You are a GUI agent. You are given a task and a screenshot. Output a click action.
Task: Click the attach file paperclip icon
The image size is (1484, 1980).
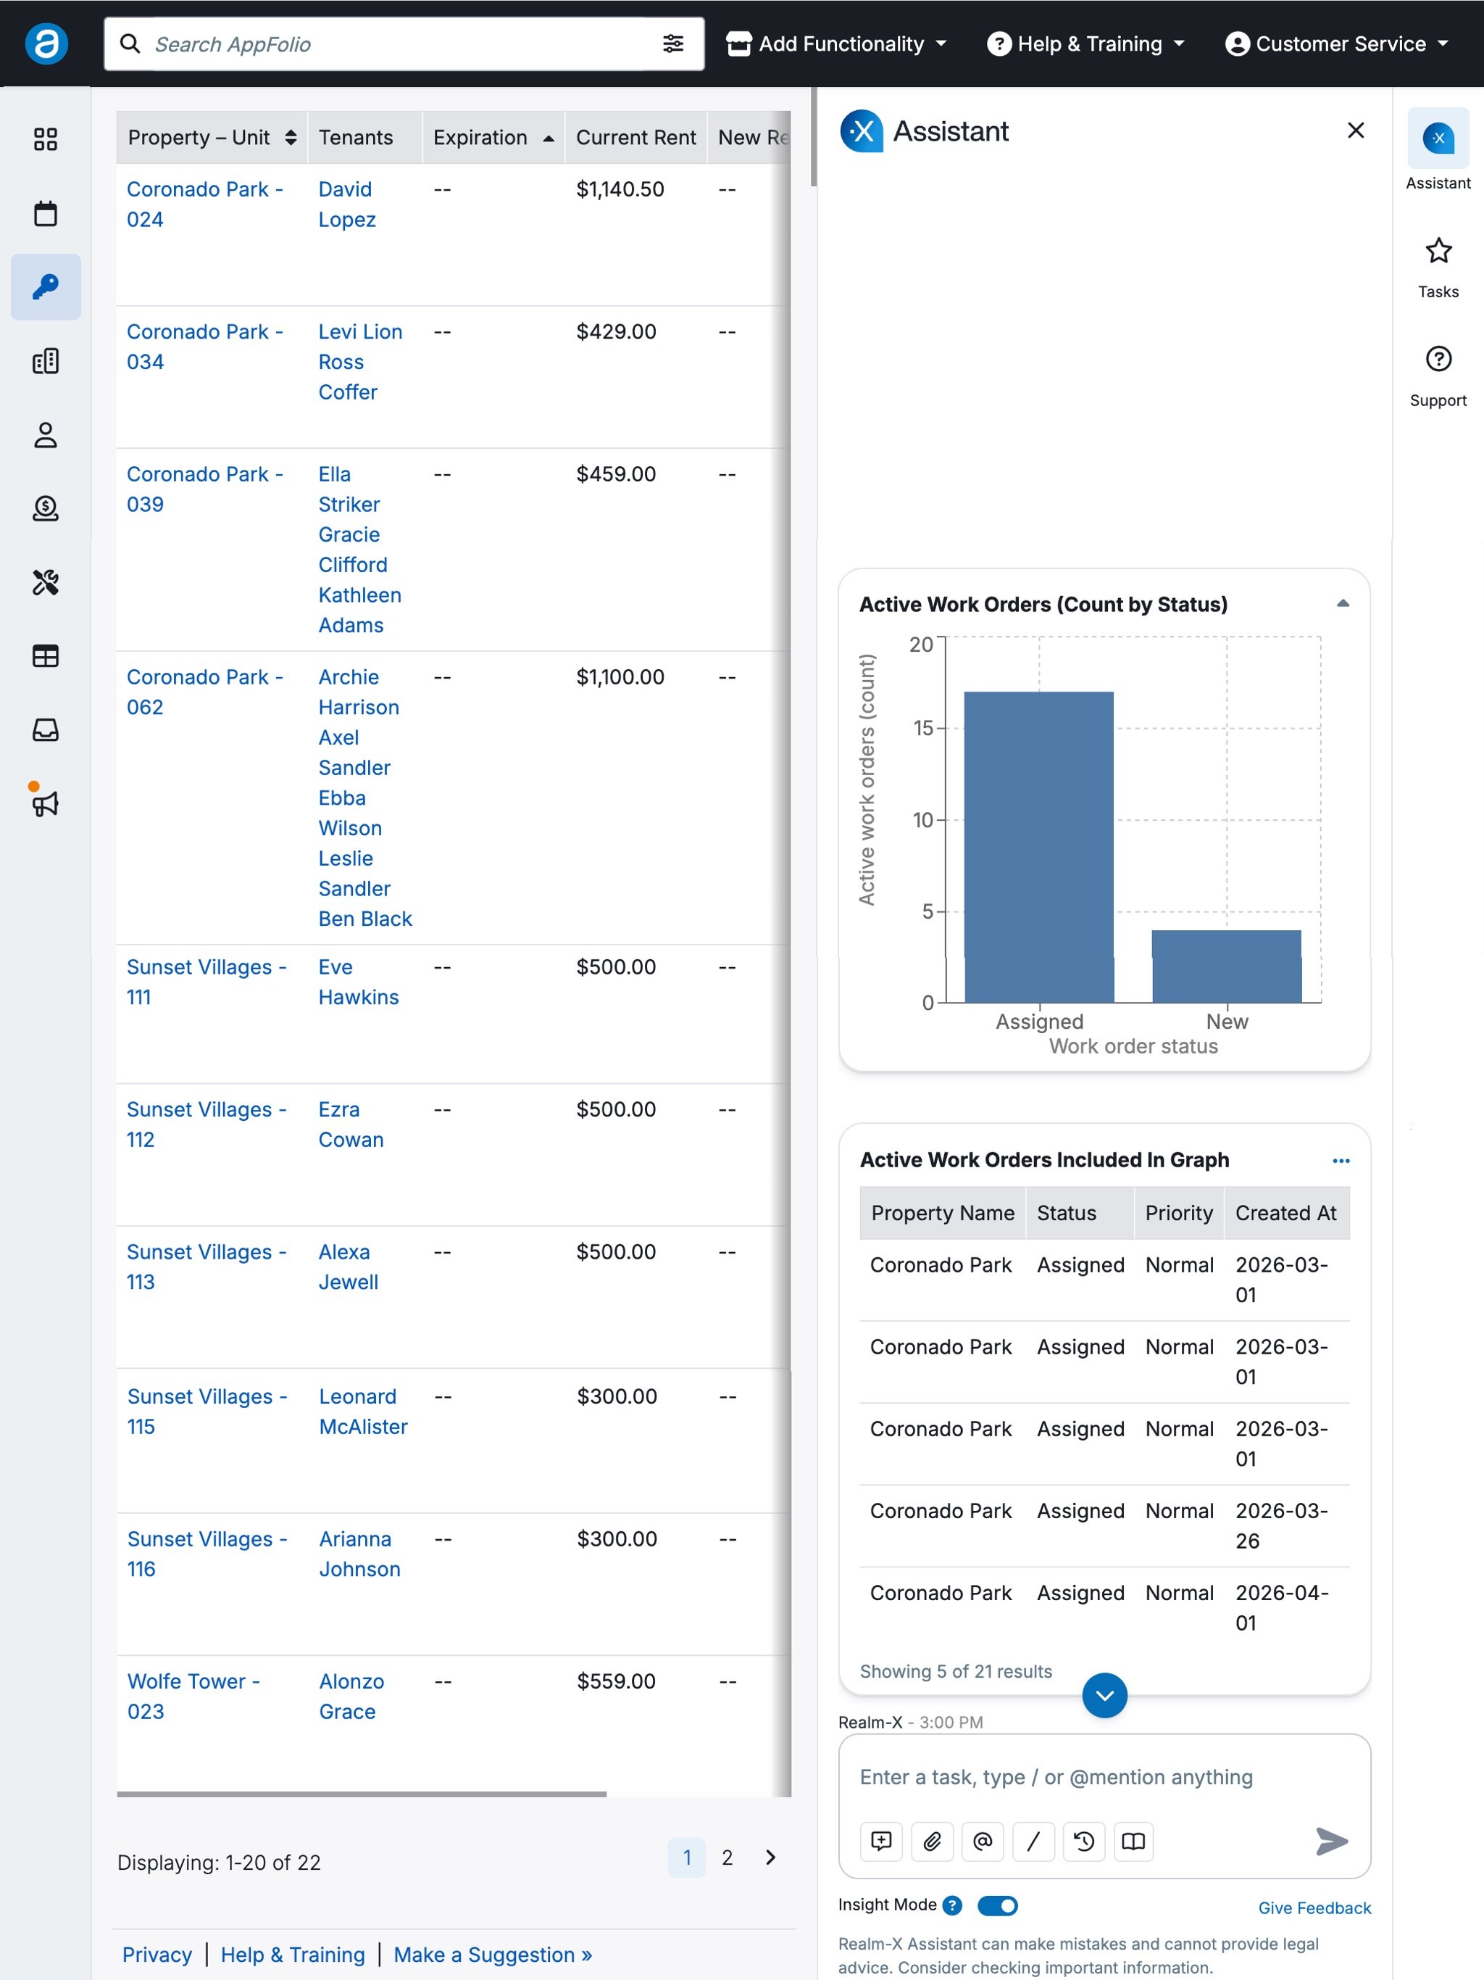click(932, 1842)
